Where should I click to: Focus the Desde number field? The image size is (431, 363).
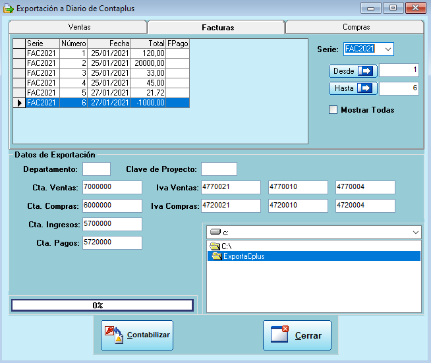click(399, 70)
